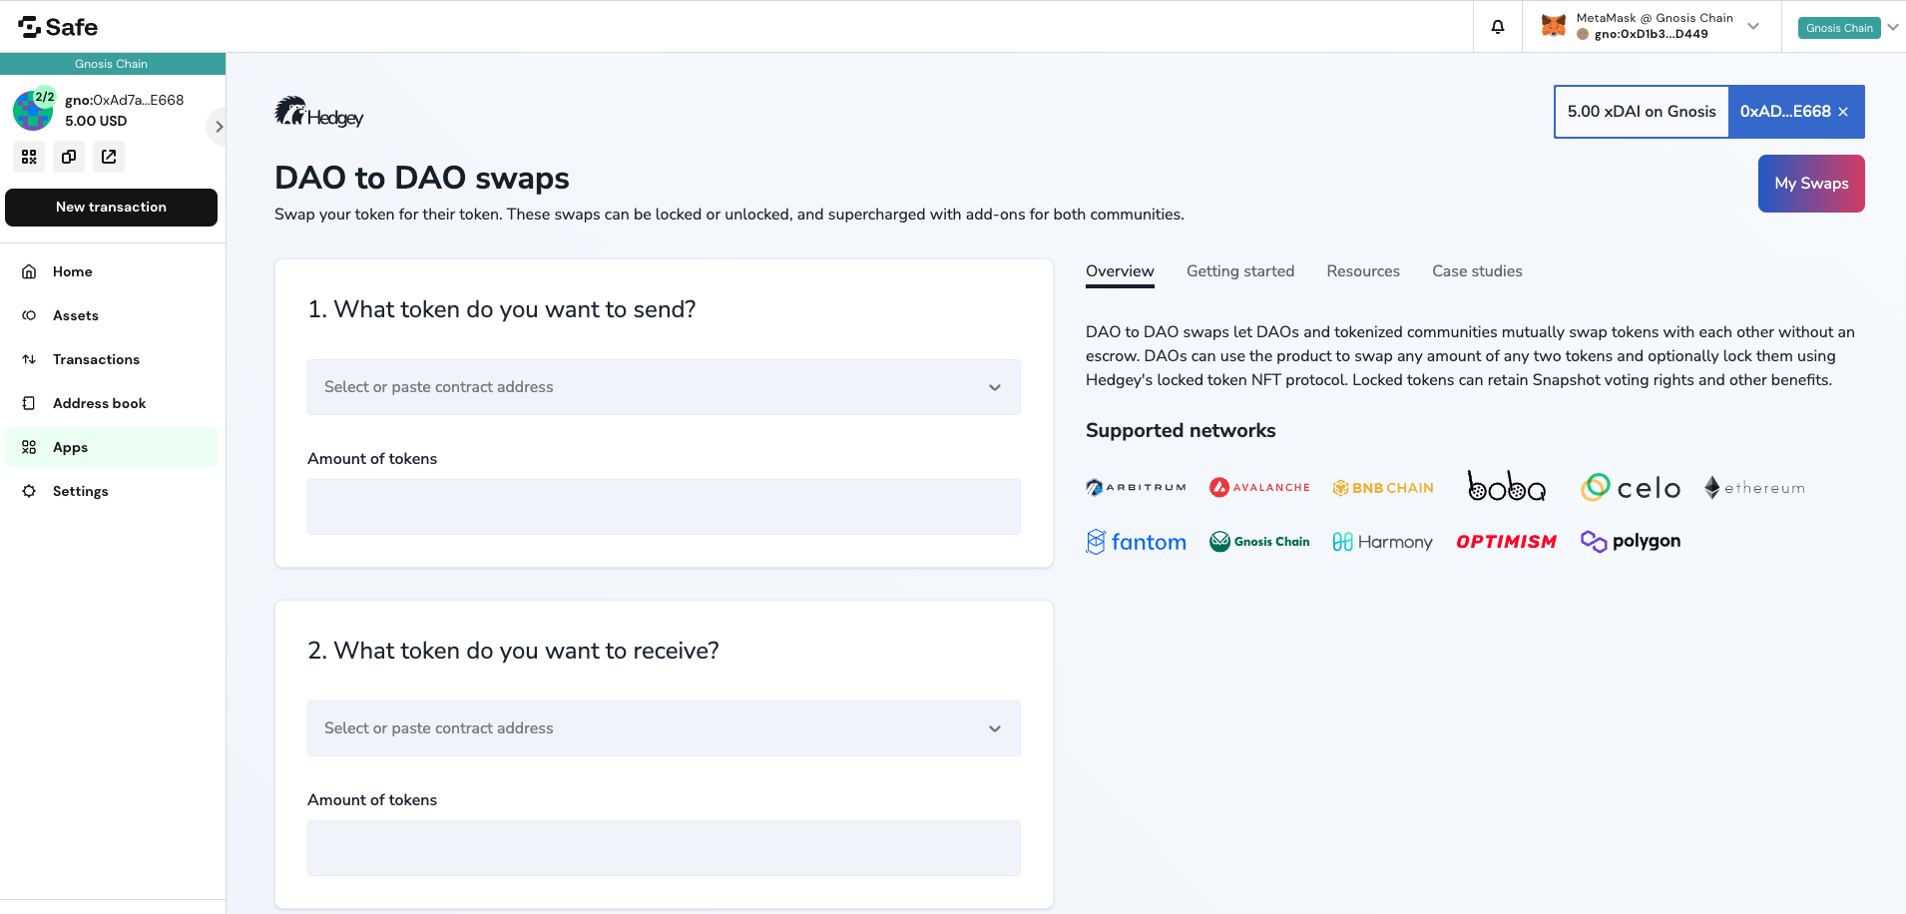The height and width of the screenshot is (914, 1906).
Task: Click the Hedgey logo
Action: pos(319,112)
